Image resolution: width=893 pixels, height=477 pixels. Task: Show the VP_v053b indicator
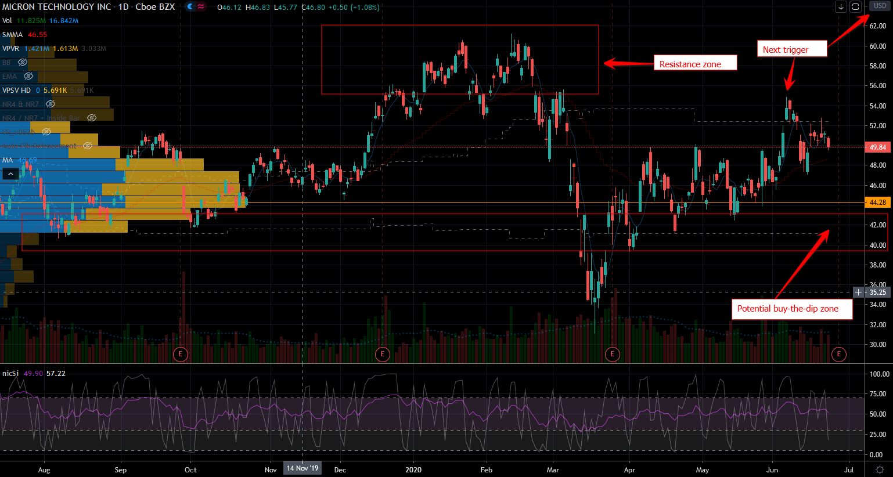pyautogui.click(x=46, y=132)
